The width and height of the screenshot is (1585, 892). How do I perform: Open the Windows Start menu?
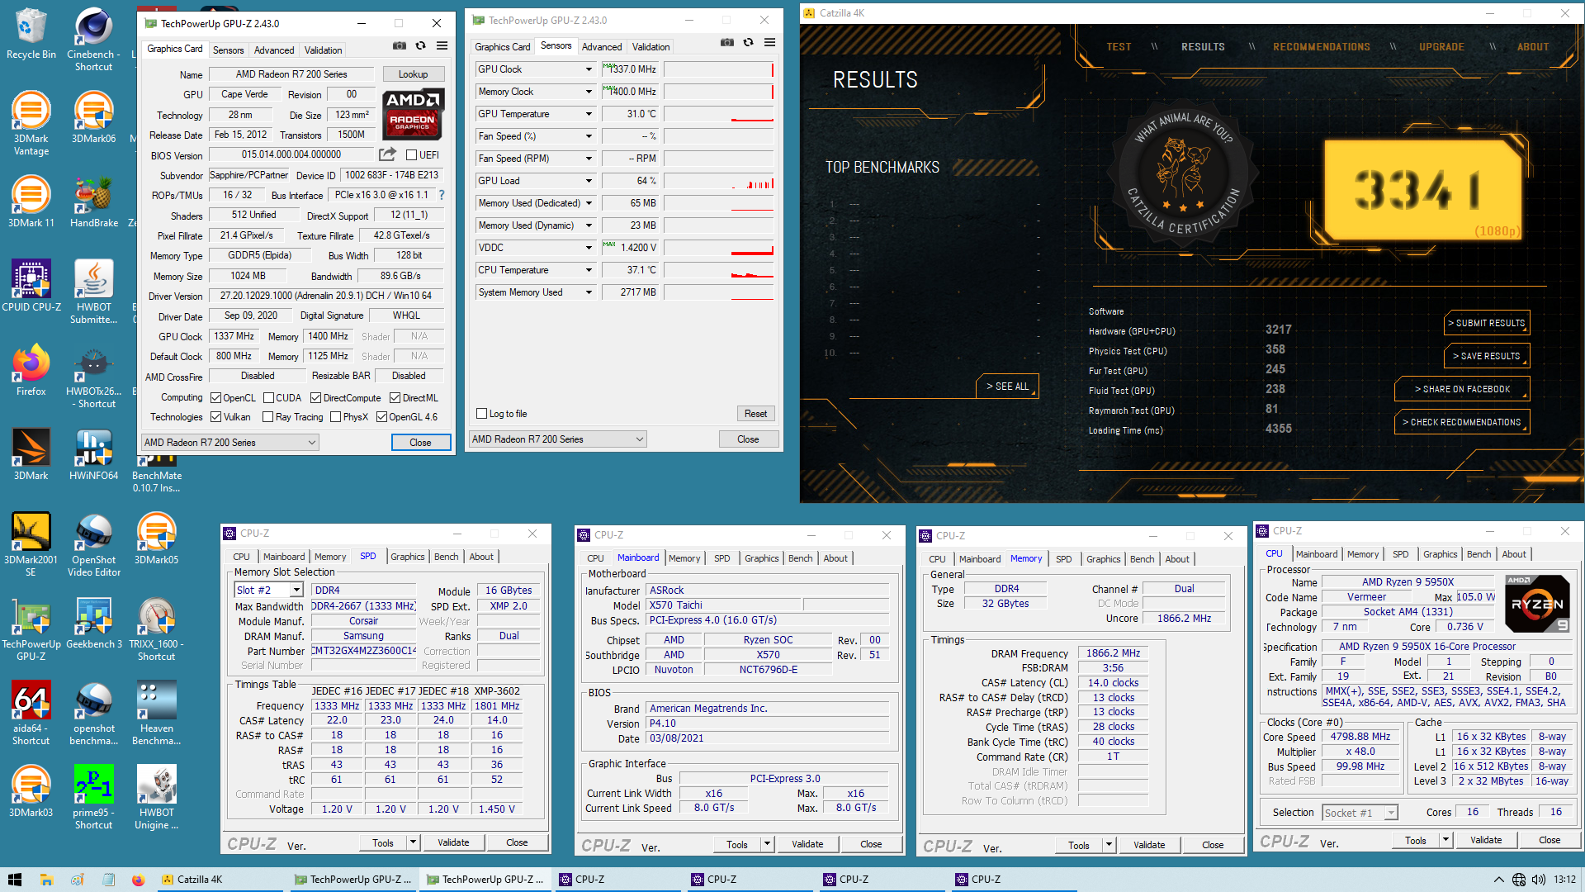coord(14,880)
